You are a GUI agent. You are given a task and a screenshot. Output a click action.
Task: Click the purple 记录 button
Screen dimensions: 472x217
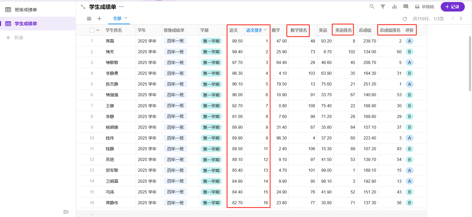453,7
